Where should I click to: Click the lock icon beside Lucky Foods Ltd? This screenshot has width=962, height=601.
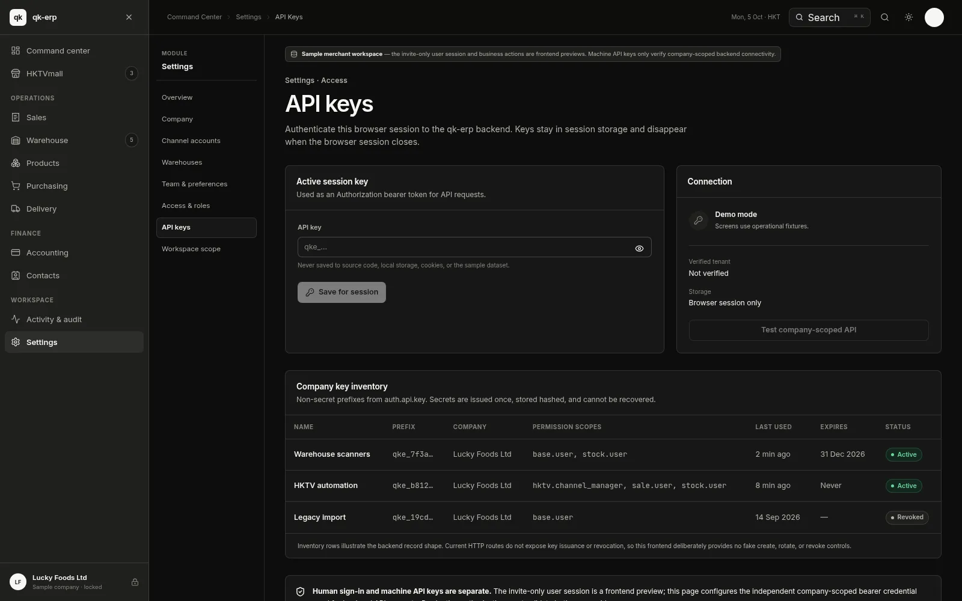[x=135, y=582]
